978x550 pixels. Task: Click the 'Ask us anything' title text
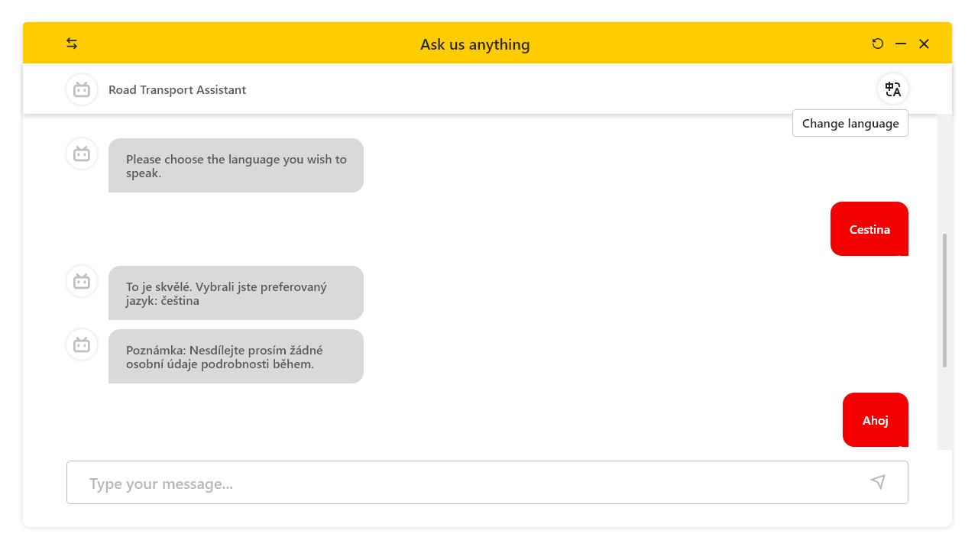pyautogui.click(x=475, y=44)
